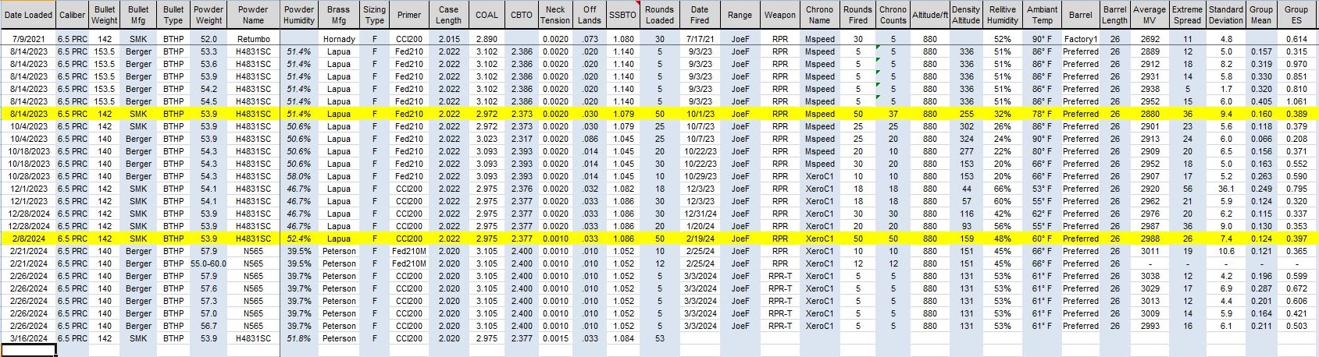The image size is (1319, 357).
Task: Select the 51.8% powder humidity cell
Action: pos(299,338)
